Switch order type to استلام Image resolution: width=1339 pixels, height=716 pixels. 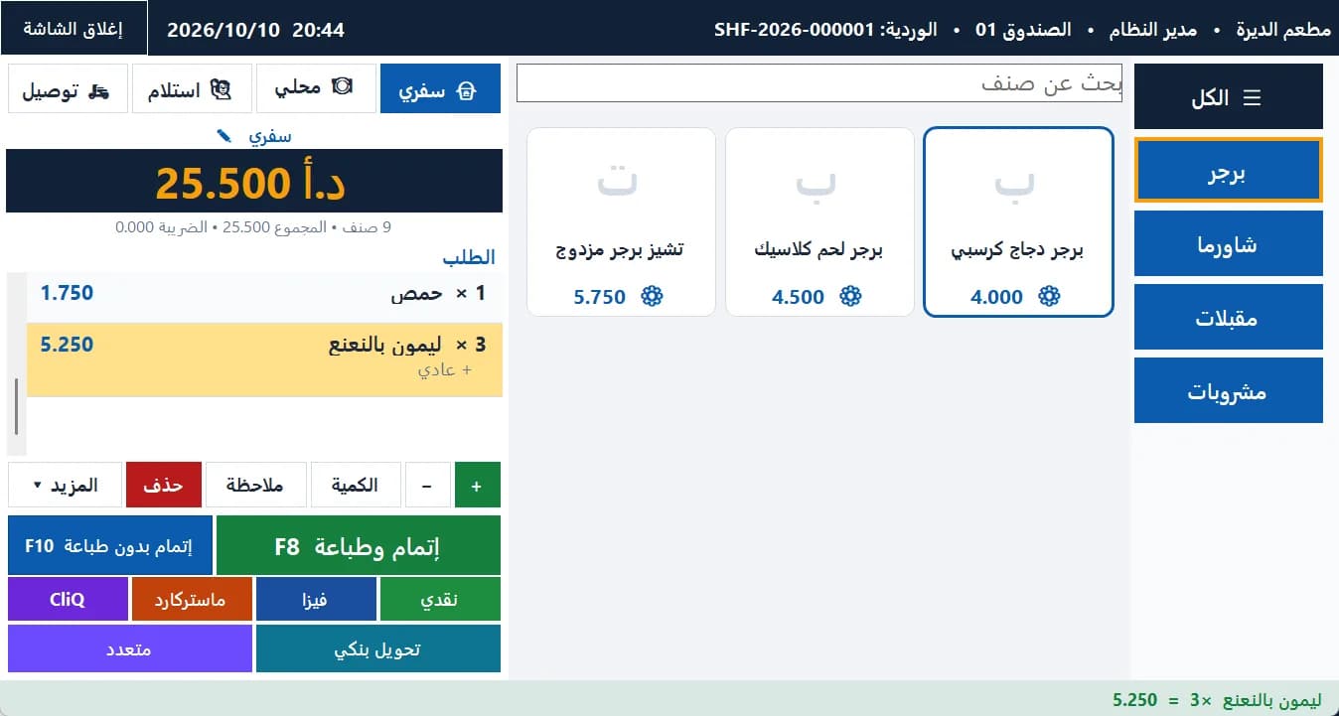click(x=193, y=89)
